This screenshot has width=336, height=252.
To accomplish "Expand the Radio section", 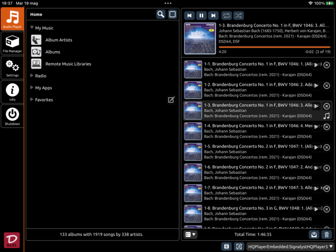I will [x=32, y=76].
